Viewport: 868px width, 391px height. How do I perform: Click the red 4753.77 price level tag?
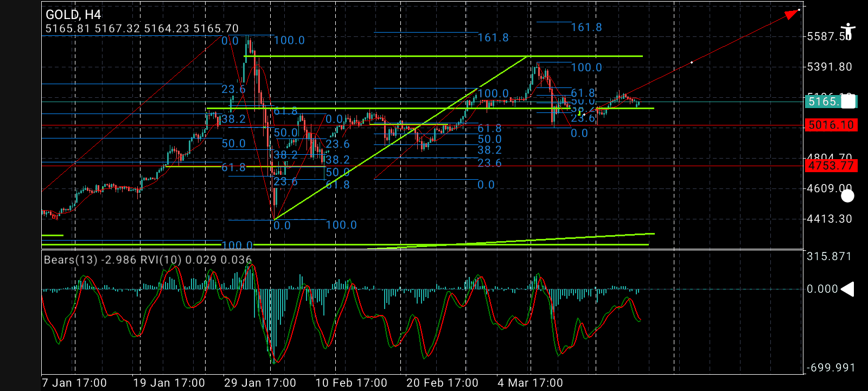[x=831, y=166]
